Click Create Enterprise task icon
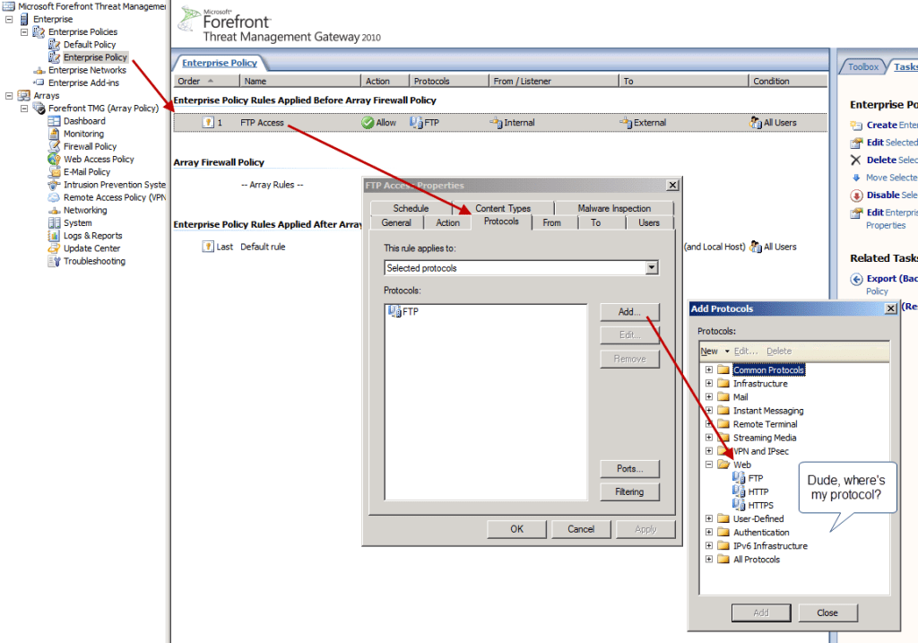The height and width of the screenshot is (643, 918). (856, 126)
